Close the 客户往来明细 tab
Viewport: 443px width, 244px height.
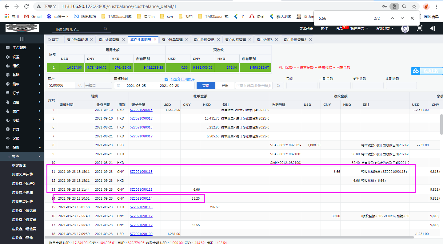155,39
